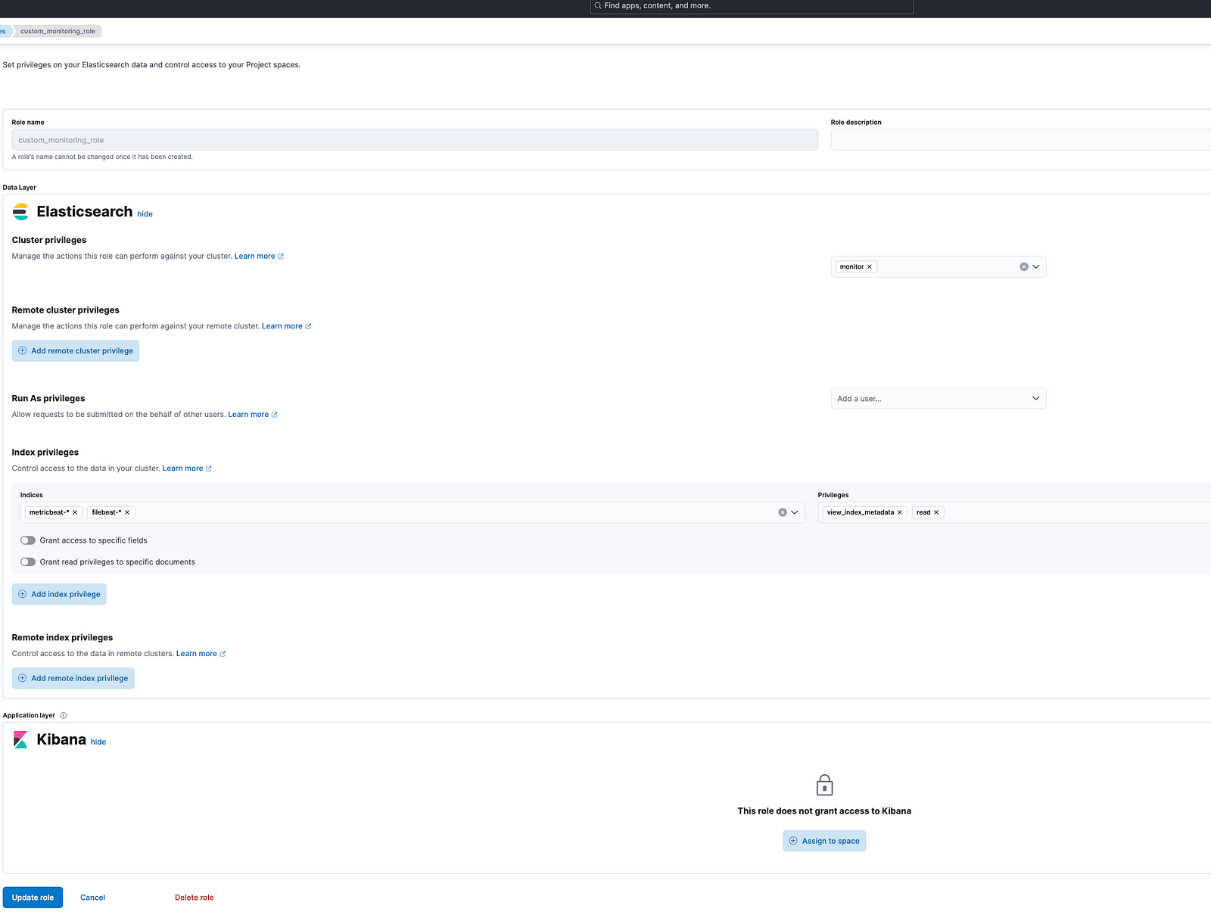Click the custom_monitoring_role breadcrumb

[x=58, y=31]
